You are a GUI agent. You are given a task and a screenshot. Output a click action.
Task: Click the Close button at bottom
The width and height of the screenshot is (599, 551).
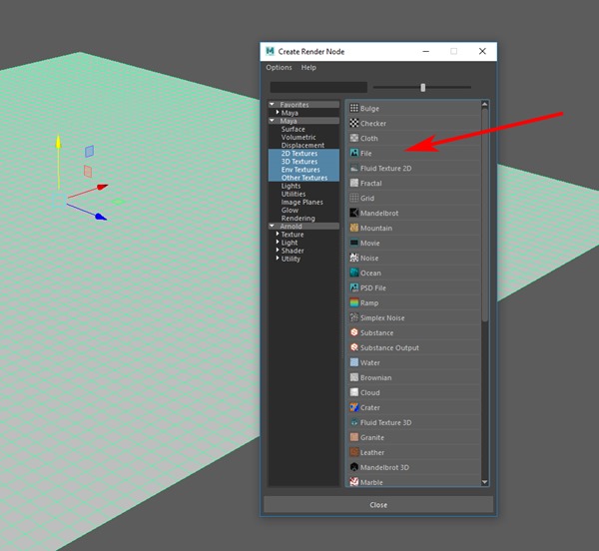click(x=378, y=505)
